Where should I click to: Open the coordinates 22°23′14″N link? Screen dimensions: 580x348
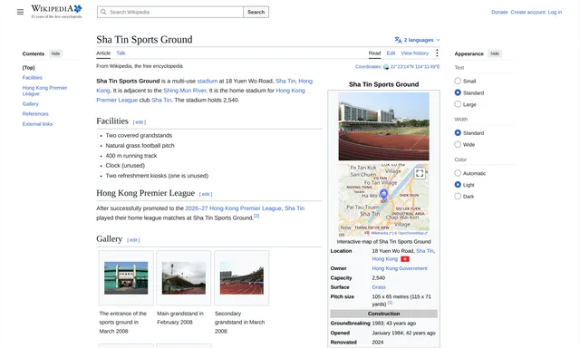click(415, 67)
